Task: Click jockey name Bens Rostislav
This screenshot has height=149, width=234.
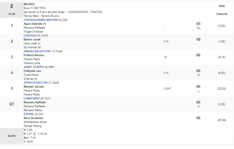Action: click(33, 118)
